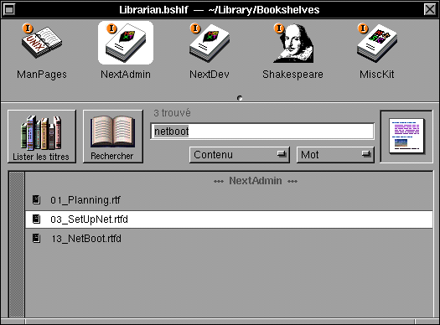Toggle the indexing badge on ManPages

[28, 28]
